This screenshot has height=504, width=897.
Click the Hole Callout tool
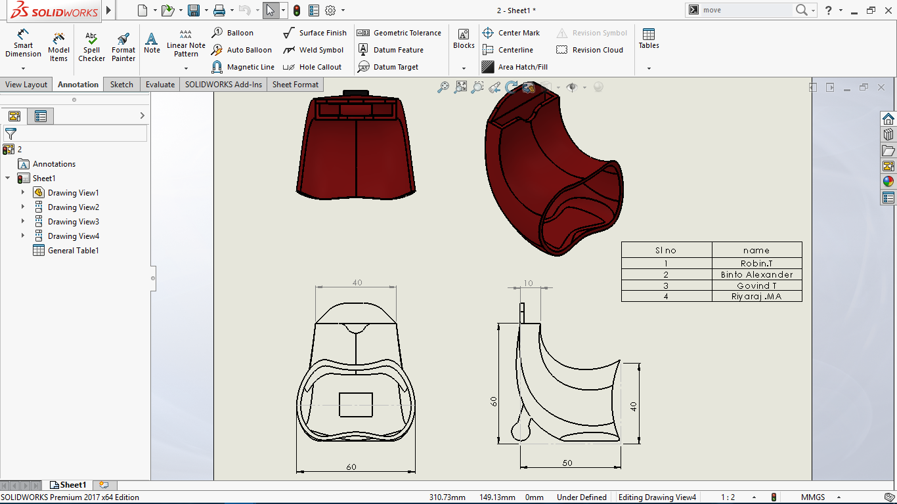312,67
